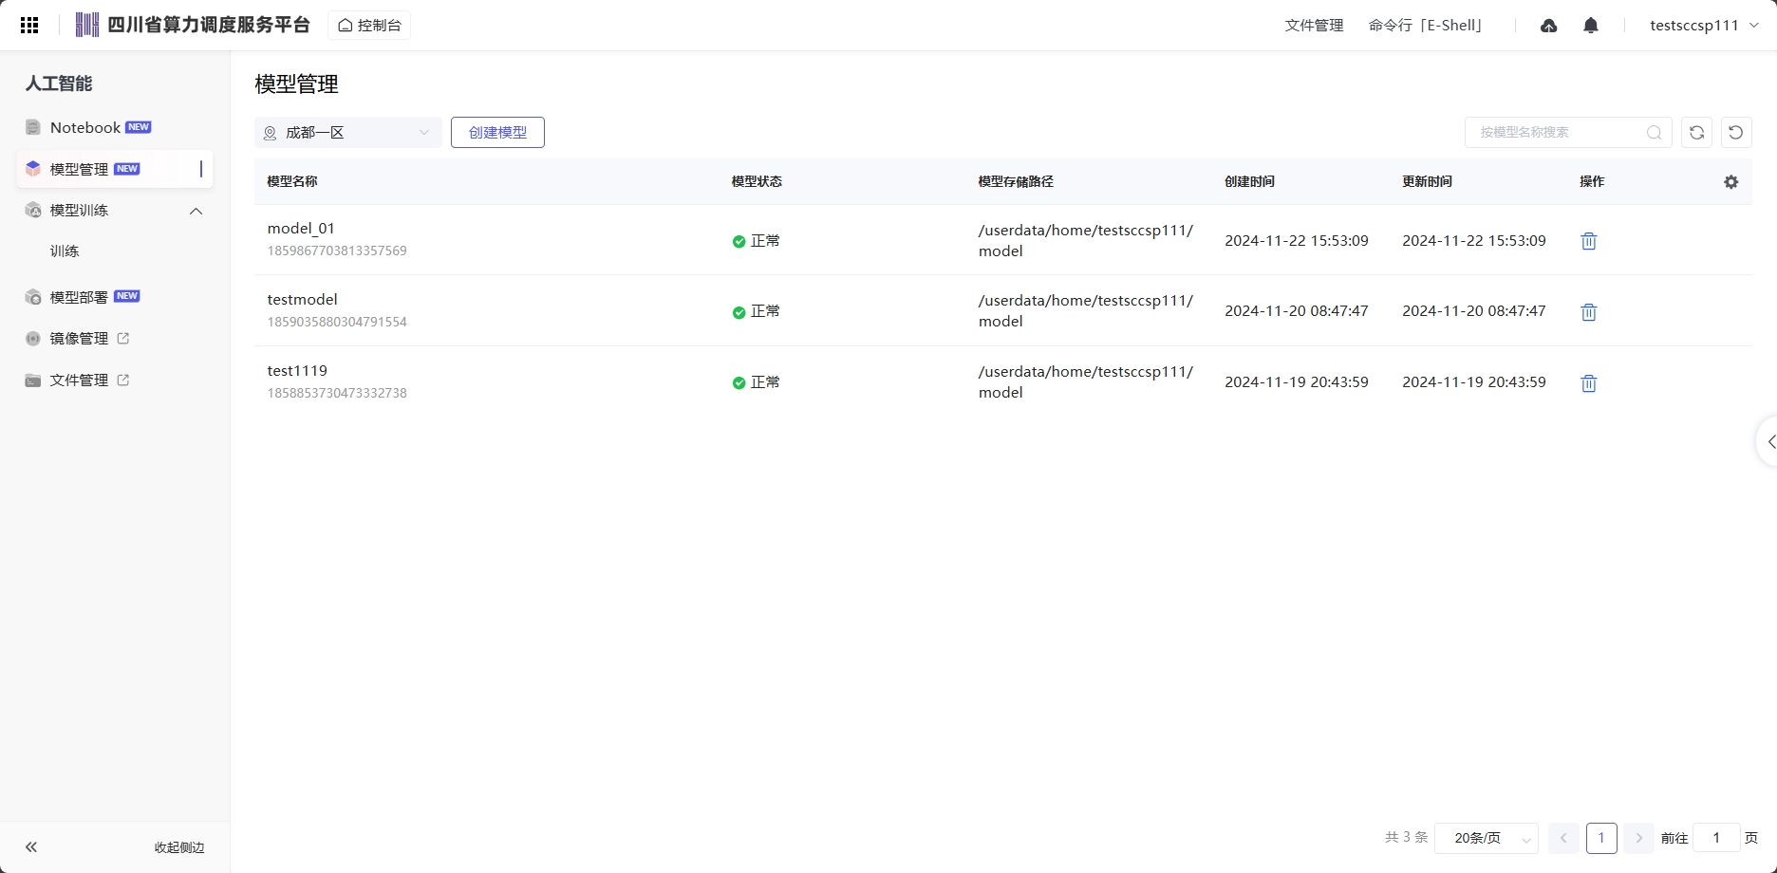Click the 模型状态 column header
Image resolution: width=1777 pixels, height=873 pixels.
[x=757, y=182]
